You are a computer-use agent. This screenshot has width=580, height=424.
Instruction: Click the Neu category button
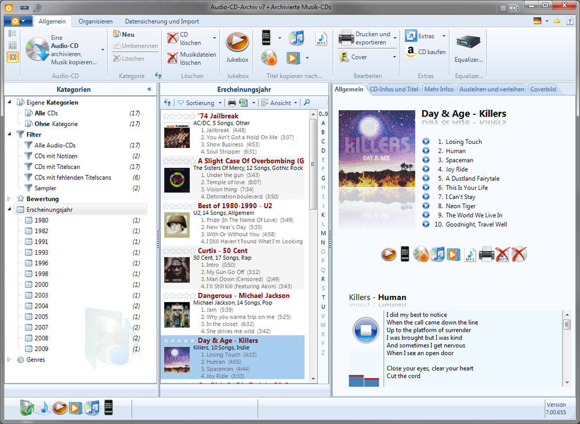[124, 34]
